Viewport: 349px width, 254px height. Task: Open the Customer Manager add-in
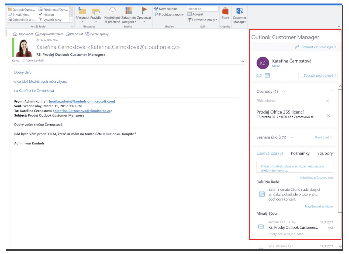239,16
